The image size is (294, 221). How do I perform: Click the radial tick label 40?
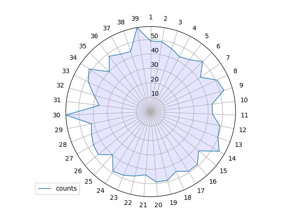pos(155,50)
